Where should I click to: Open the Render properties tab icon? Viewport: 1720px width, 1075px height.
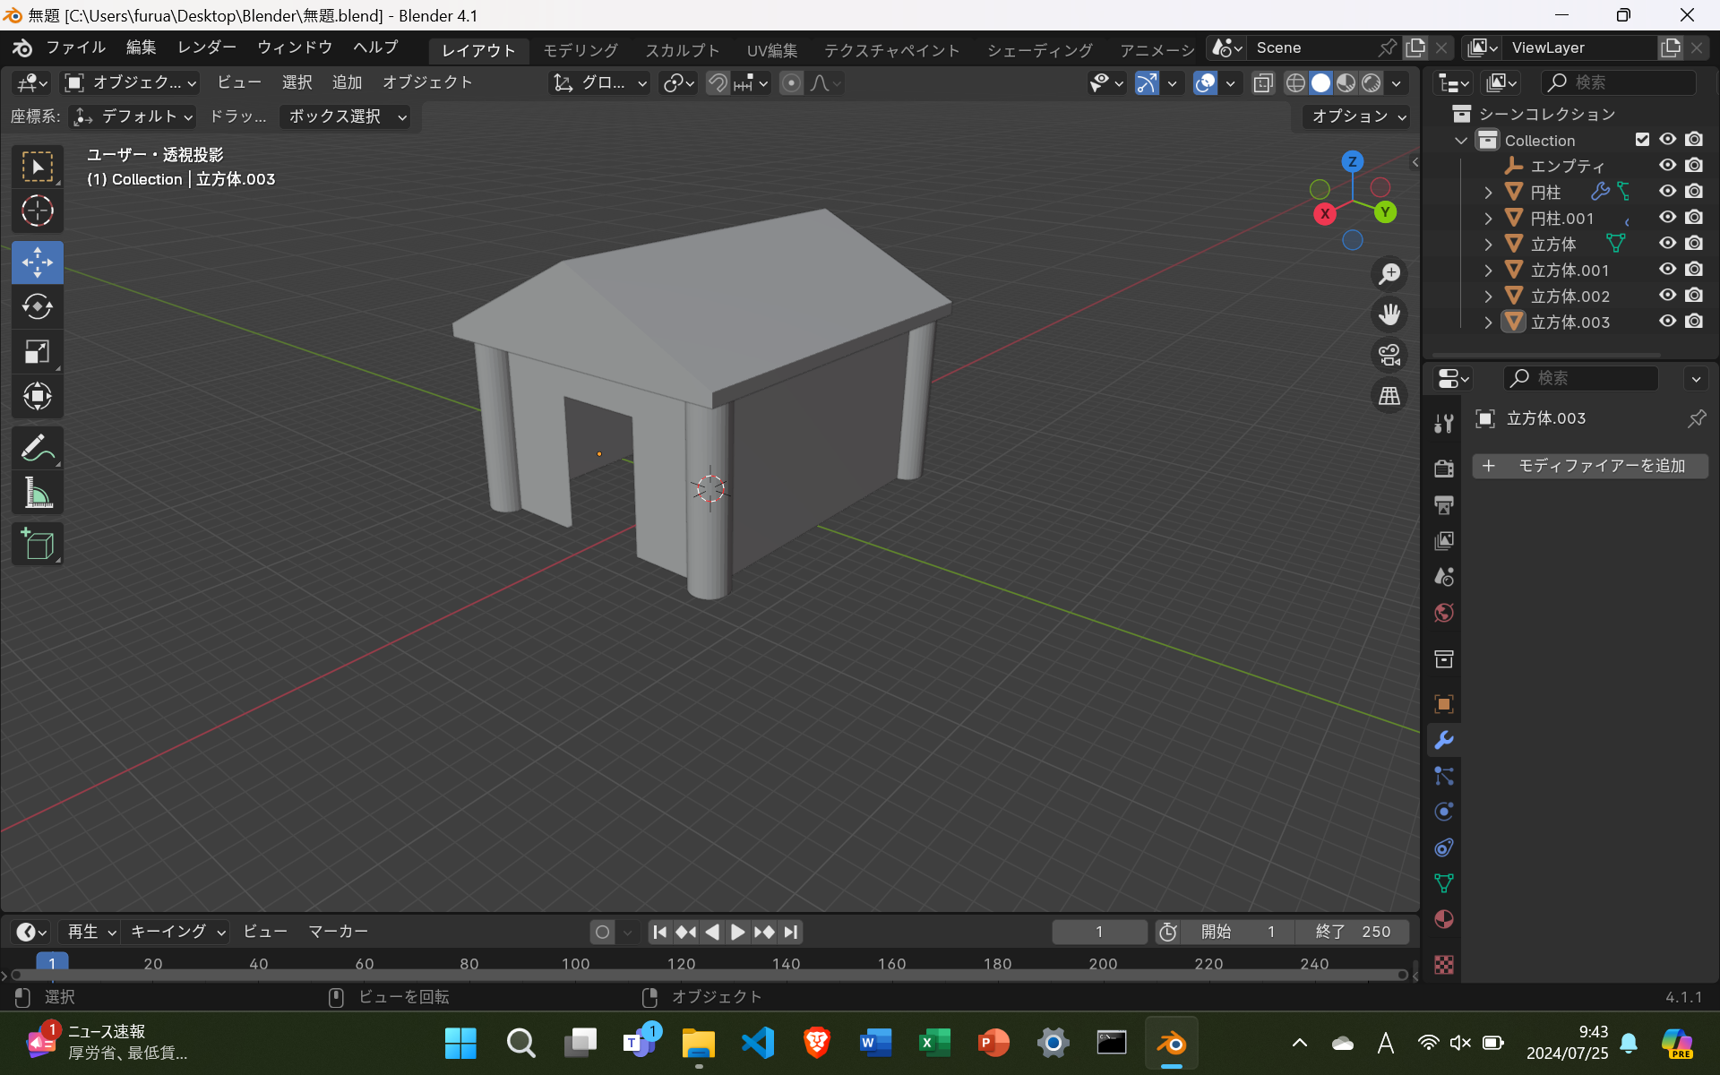(1443, 469)
